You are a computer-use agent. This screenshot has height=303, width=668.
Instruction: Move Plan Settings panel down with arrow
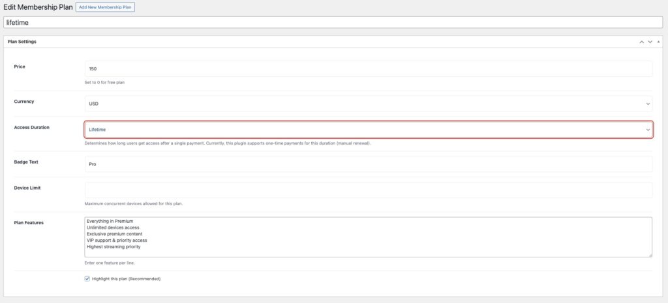650,42
